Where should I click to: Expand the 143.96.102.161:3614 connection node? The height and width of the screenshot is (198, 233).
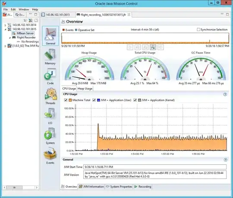[5, 25]
